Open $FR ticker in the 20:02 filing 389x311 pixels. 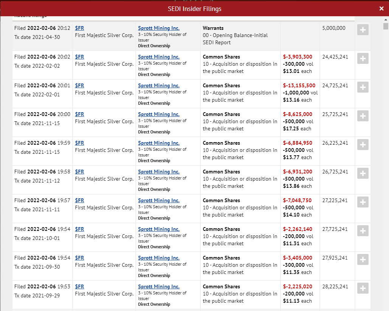79,57
